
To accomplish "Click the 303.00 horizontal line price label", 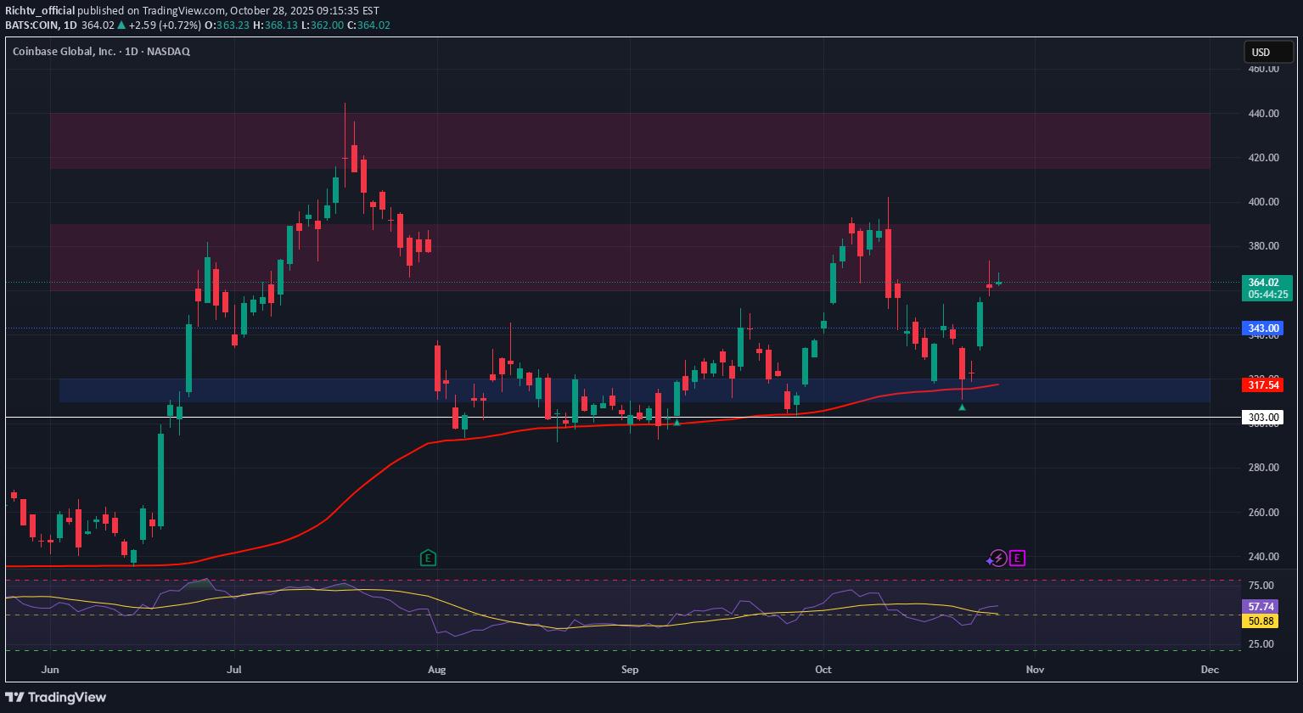I will coord(1264,418).
